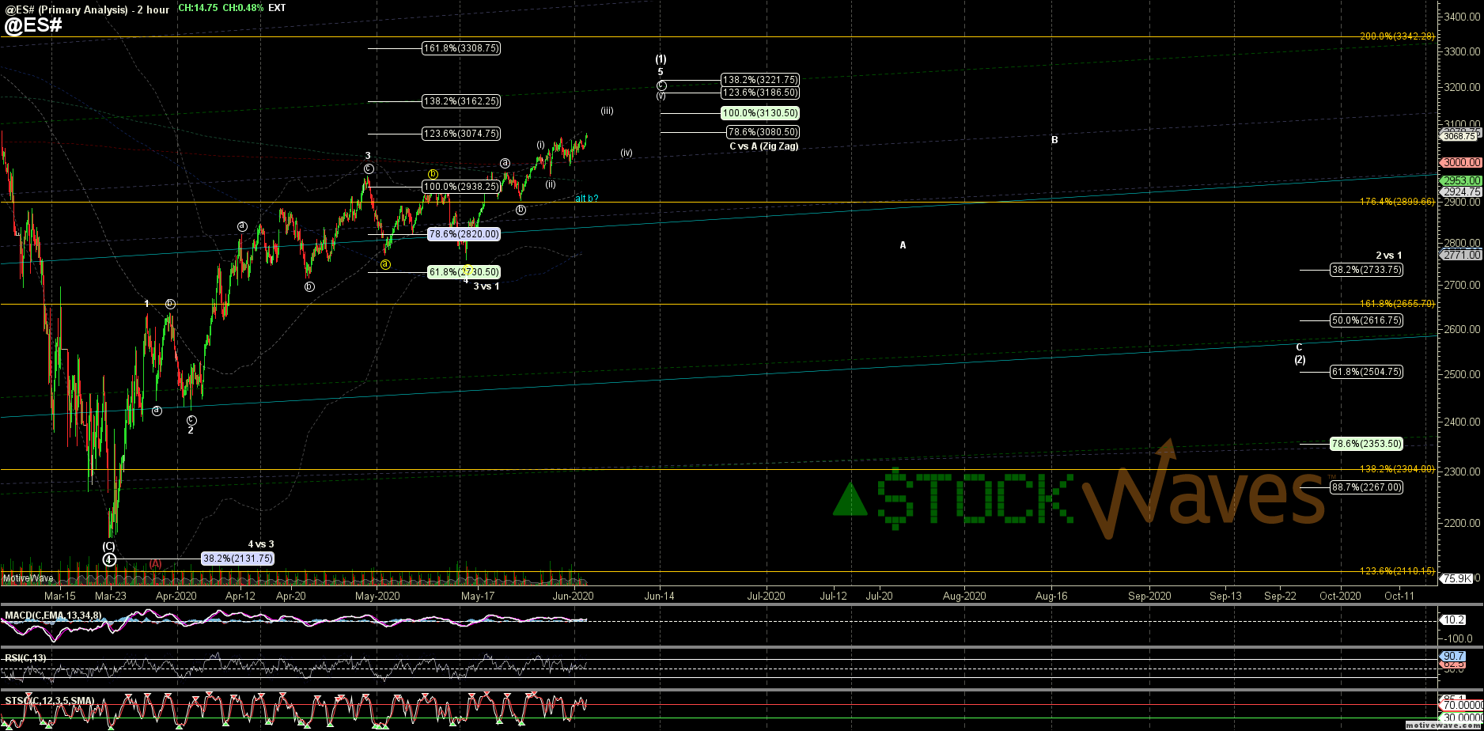Viewport: 1484px width, 731px height.
Task: Click the 'May-2020' date on the time axis
Action: click(x=377, y=596)
